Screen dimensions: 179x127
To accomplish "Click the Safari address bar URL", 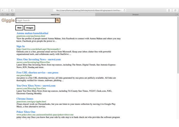I will 89,10.
